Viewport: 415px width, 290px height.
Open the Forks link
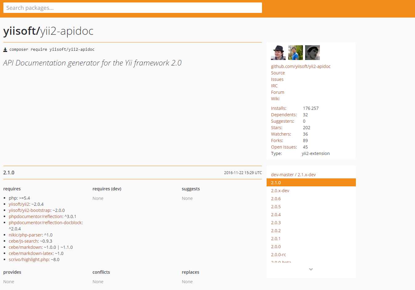(277, 141)
